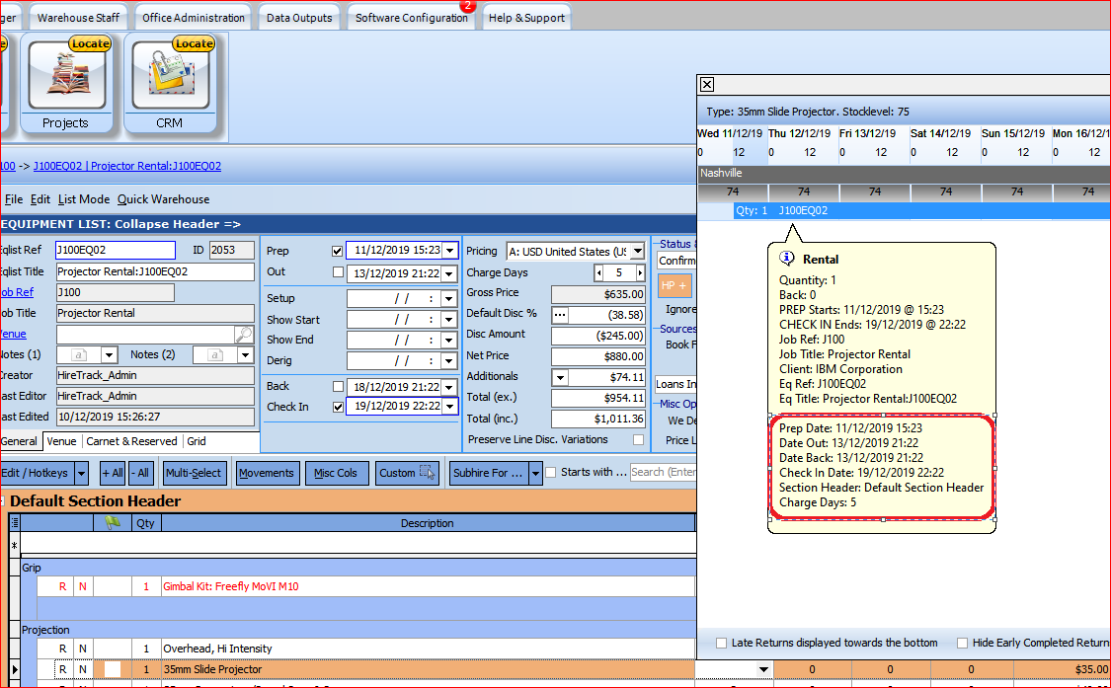Click the orange HP + button
The width and height of the screenshot is (1111, 688).
(675, 284)
